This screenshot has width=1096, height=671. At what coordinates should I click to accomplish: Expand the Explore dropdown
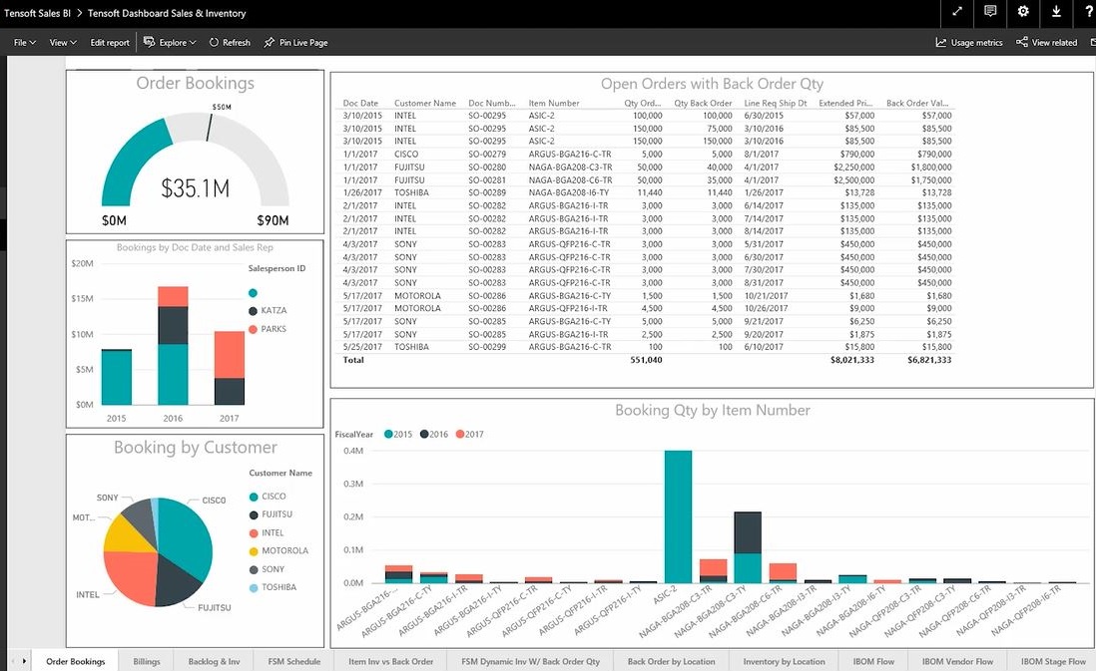(x=170, y=43)
